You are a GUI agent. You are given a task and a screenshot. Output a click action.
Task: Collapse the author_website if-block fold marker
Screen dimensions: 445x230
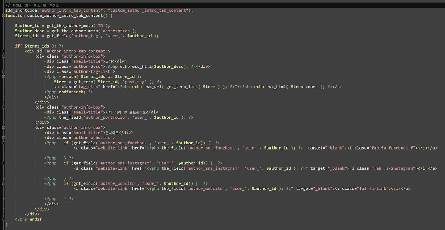(x=3, y=184)
